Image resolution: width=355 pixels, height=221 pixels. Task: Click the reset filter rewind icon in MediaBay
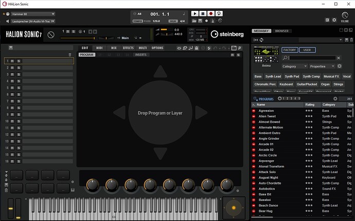[x=256, y=40]
